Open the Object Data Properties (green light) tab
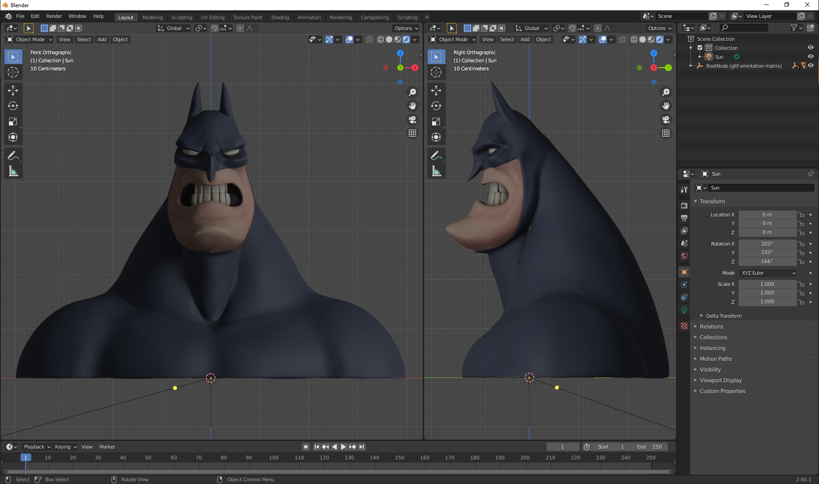Image resolution: width=819 pixels, height=484 pixels. pos(684,310)
